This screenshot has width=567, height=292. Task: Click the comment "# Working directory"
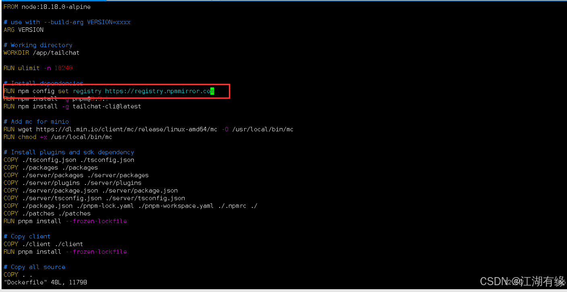click(38, 45)
